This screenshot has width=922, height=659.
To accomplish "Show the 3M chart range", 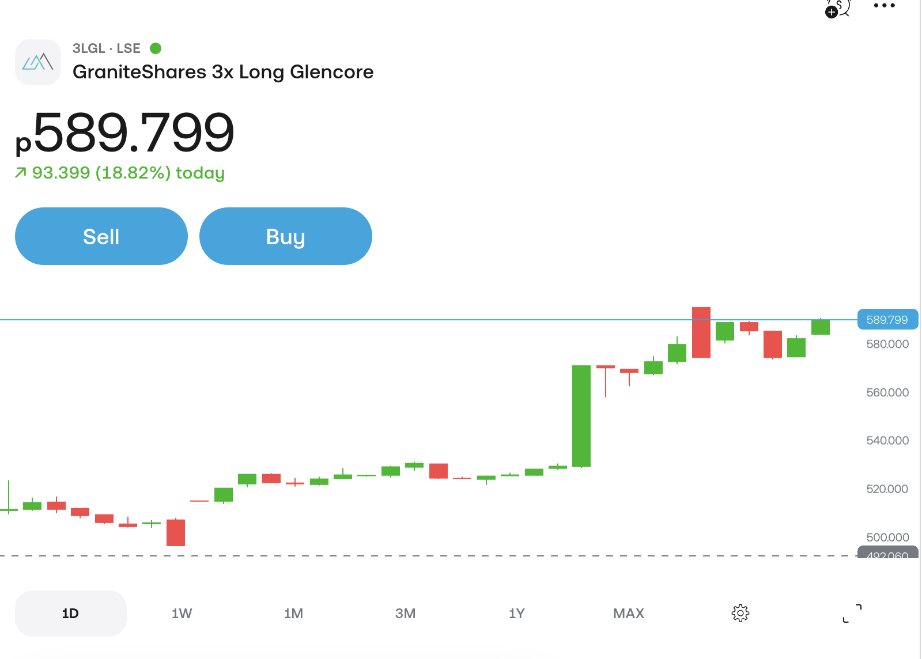I will tap(405, 613).
